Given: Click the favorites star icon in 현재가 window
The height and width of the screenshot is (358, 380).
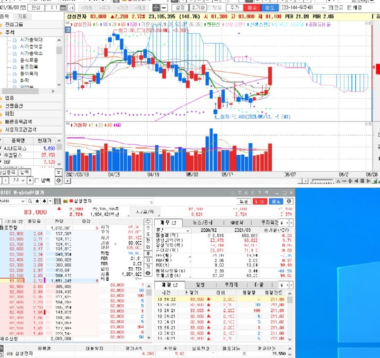Looking at the screenshot, I should coord(38,201).
